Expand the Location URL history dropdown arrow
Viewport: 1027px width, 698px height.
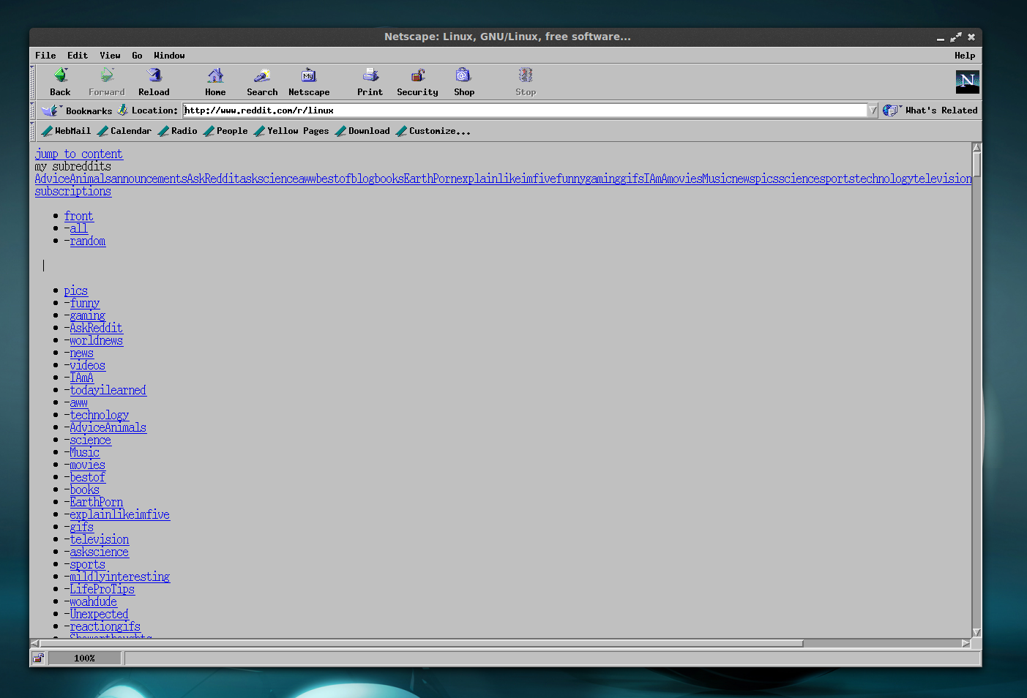[x=873, y=110]
